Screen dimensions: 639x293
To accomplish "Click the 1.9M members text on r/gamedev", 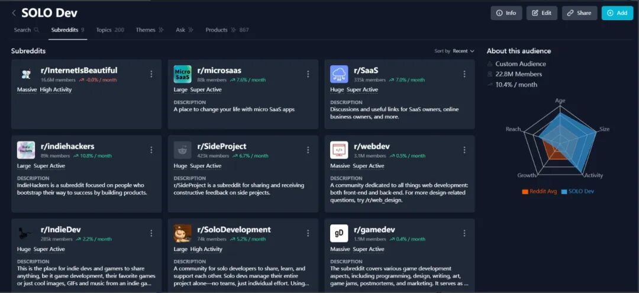I will pos(369,239).
